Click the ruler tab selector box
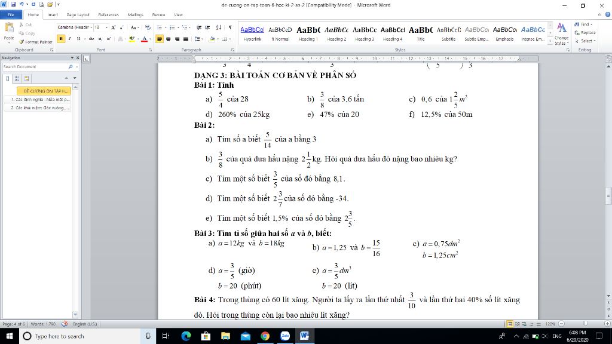The image size is (612, 344). point(86,59)
